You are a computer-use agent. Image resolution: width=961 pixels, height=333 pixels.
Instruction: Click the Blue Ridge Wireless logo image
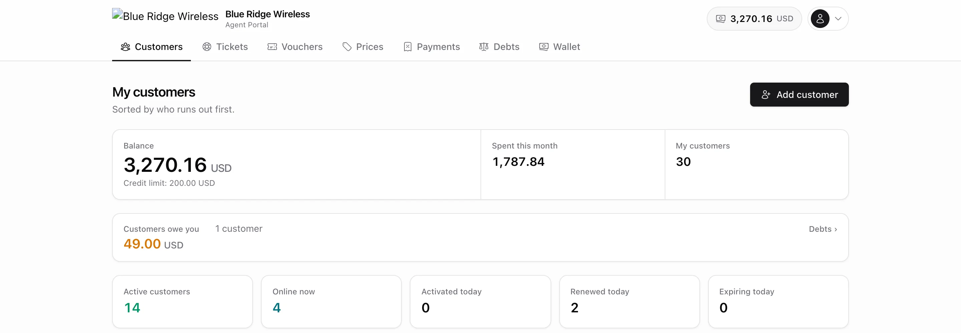point(165,16)
